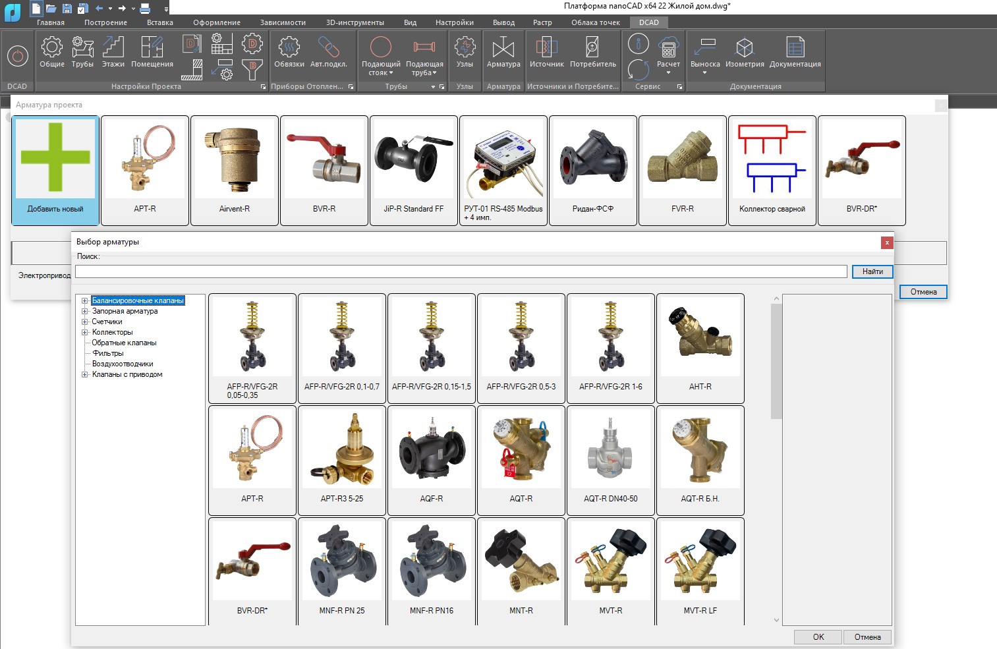Switch to the Растр ribbon tab
This screenshot has width=997, height=649.
tap(542, 22)
